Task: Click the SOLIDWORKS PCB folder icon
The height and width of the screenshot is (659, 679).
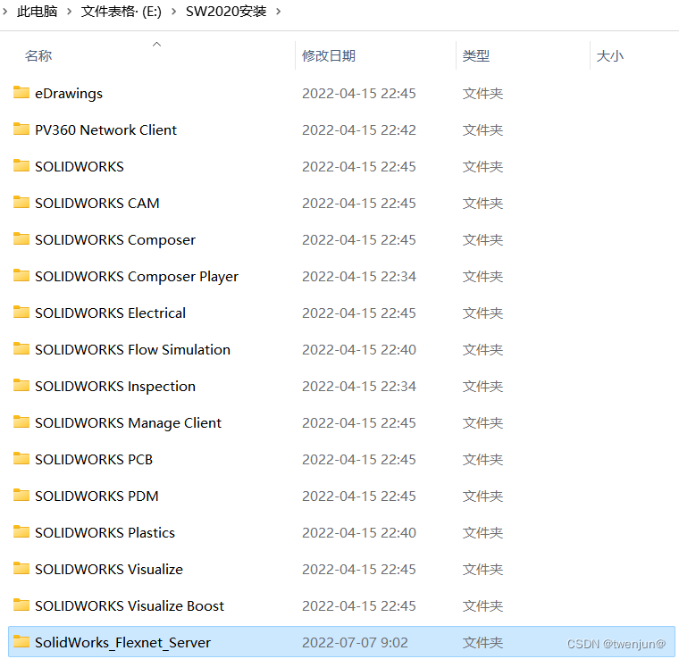Action: pos(21,458)
